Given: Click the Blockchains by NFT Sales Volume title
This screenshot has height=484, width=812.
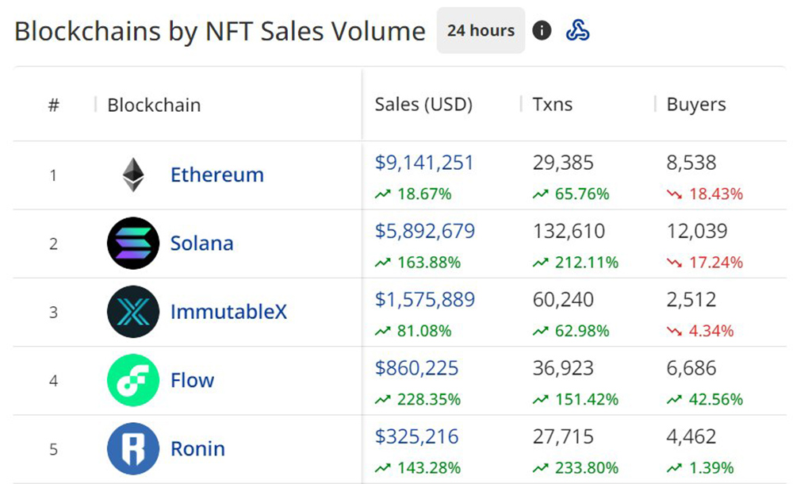Looking at the screenshot, I should [x=220, y=31].
